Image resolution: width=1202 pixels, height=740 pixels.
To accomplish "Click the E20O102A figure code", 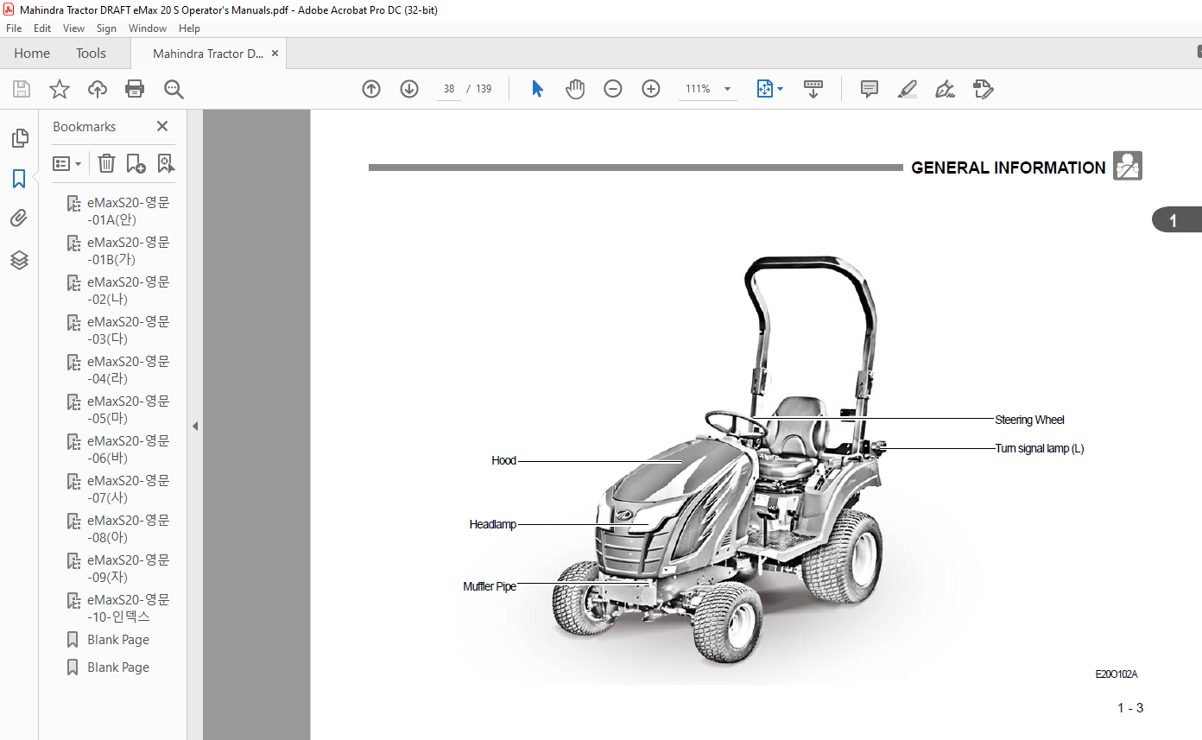I will 1117,674.
